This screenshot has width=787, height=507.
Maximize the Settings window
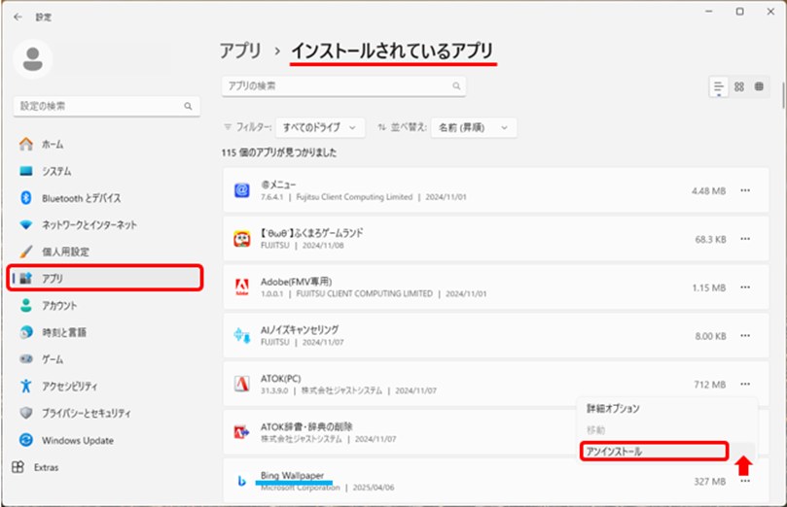[740, 12]
